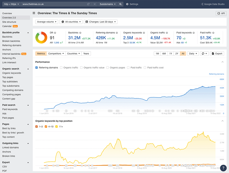
Task: Select 1Y time range
Action: (171, 54)
